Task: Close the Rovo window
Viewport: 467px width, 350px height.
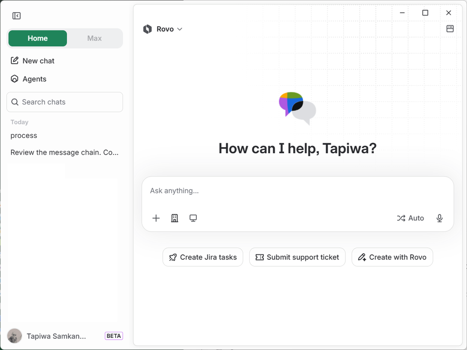Action: 448,13
